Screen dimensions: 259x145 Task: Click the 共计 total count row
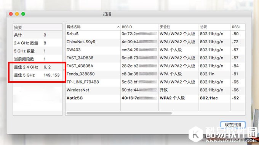click(x=37, y=35)
